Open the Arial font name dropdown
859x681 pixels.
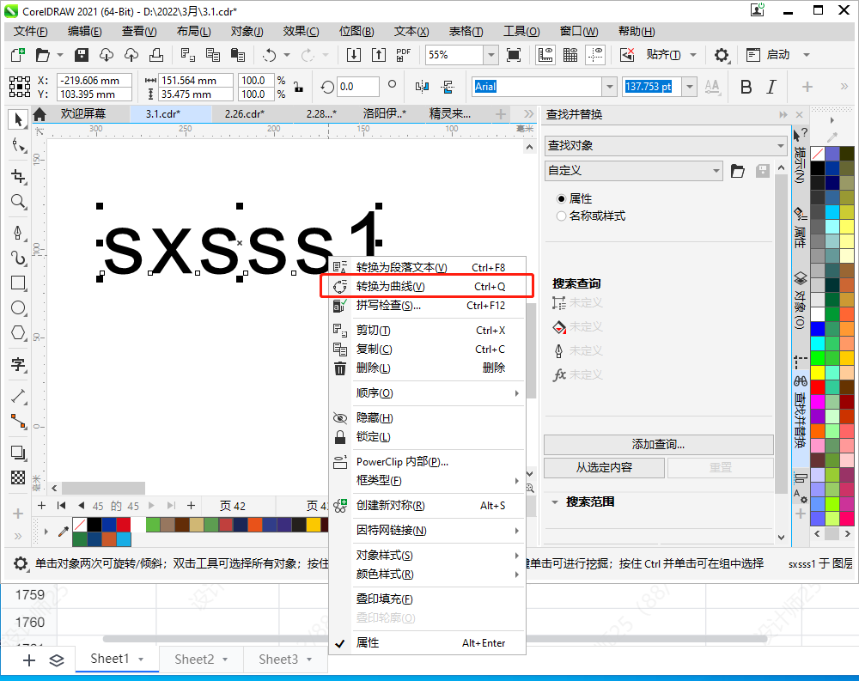coord(609,87)
